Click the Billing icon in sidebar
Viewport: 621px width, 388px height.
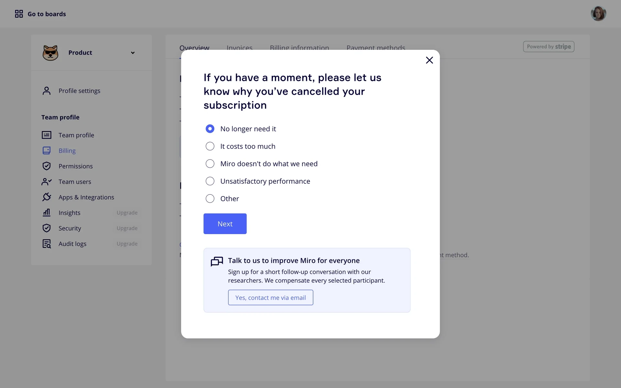tap(47, 151)
